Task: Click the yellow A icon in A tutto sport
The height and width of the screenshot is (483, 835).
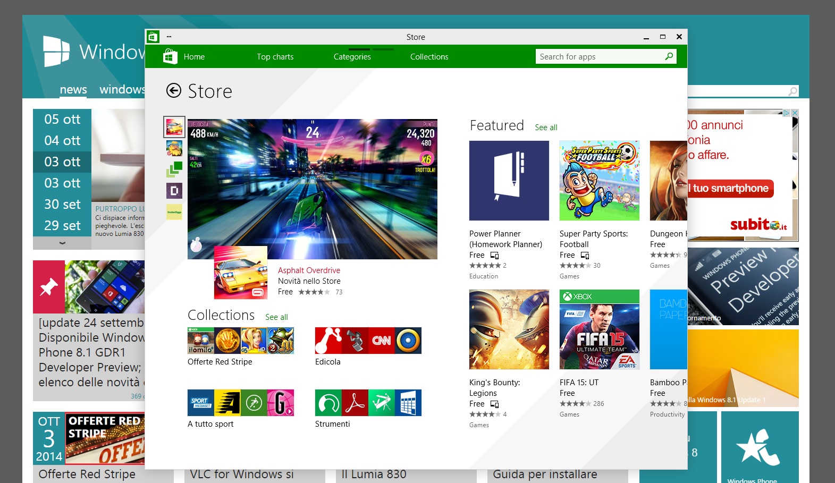Action: pyautogui.click(x=227, y=403)
